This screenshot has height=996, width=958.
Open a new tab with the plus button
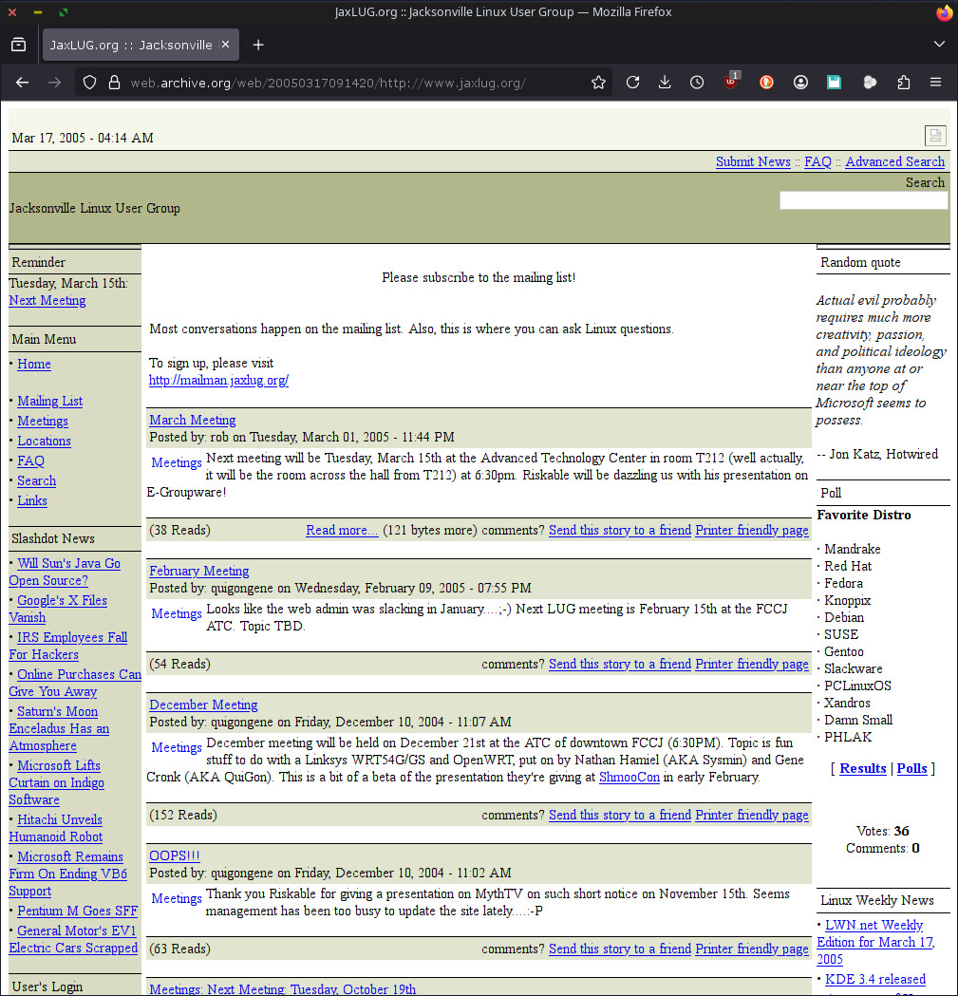pyautogui.click(x=258, y=45)
